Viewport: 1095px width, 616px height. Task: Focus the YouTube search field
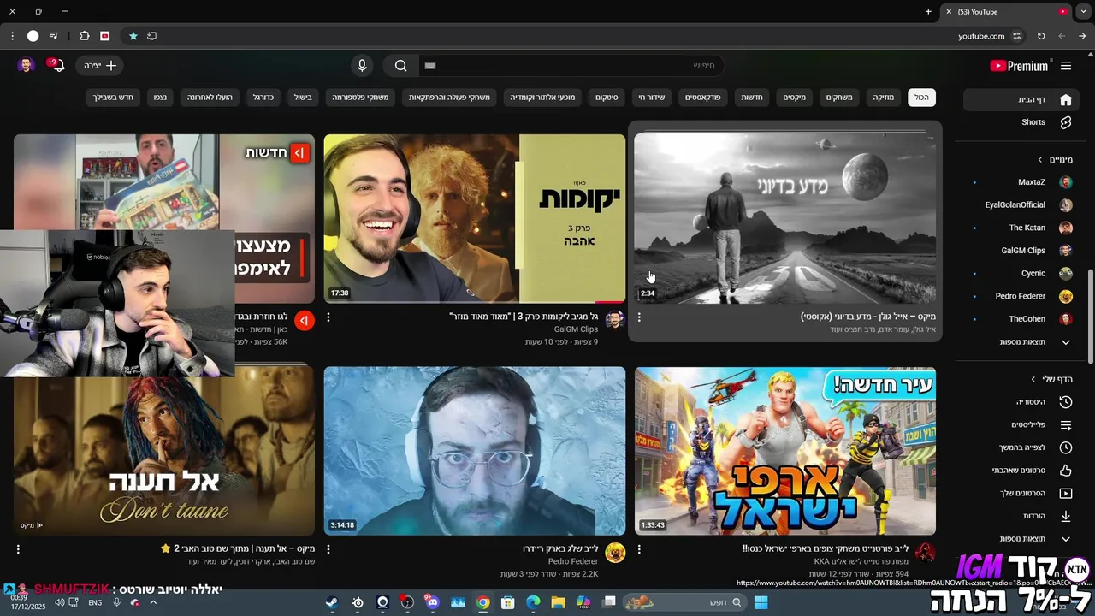(571, 66)
